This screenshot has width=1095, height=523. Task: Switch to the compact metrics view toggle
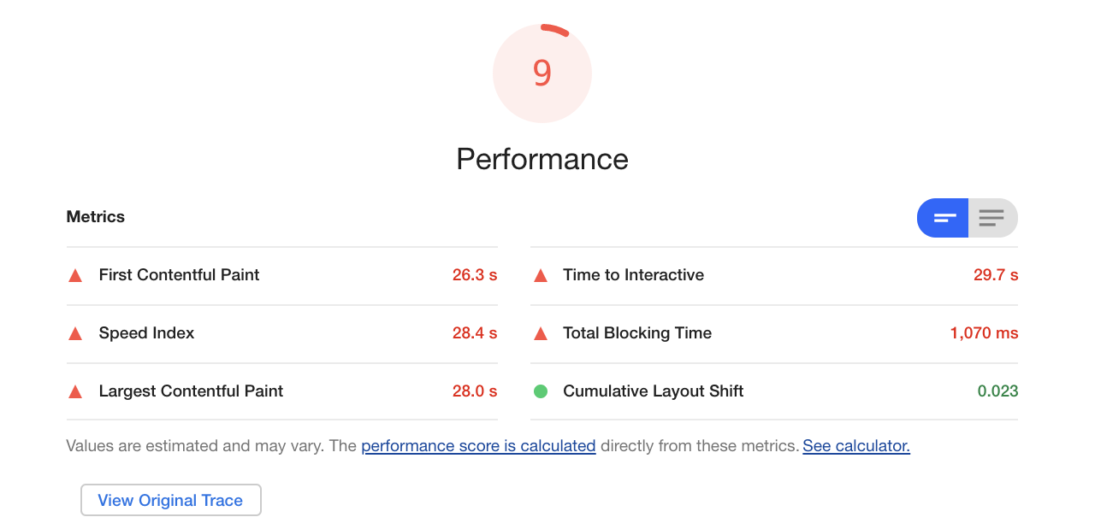[943, 218]
